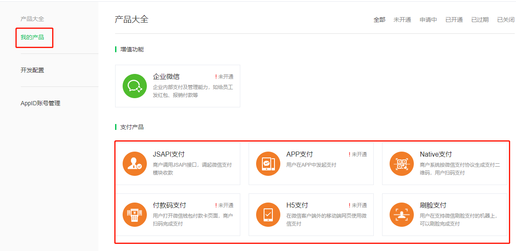The height and width of the screenshot is (251, 516).
Task: Click the H5支付 orange tablet icon
Action: pos(268,215)
